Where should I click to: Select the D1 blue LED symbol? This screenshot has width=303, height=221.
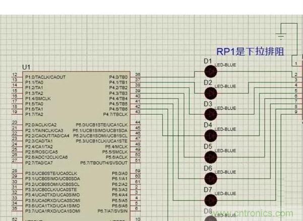[x=210, y=71]
